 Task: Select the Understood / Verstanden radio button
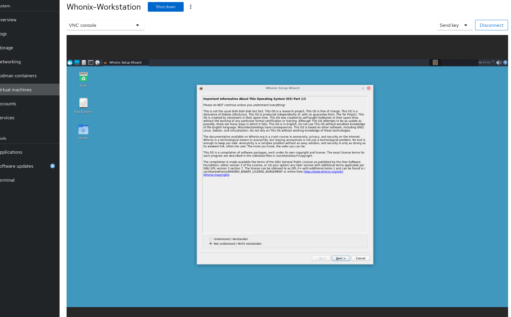click(211, 239)
